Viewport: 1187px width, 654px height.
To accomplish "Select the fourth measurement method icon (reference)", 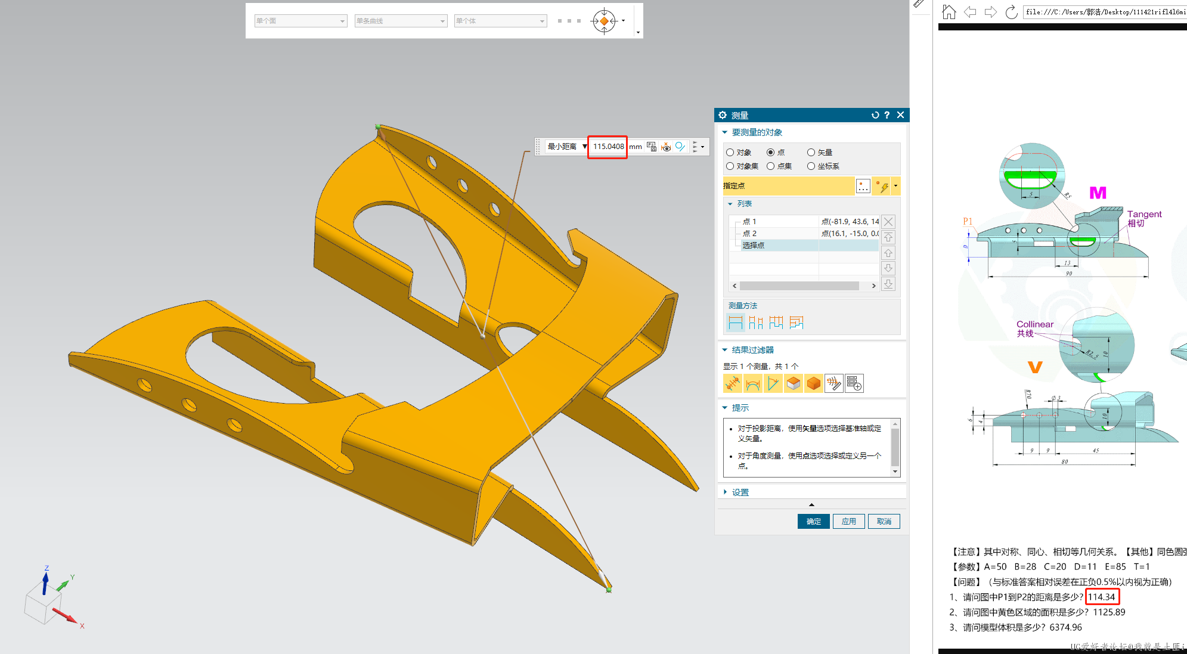I will click(x=797, y=323).
